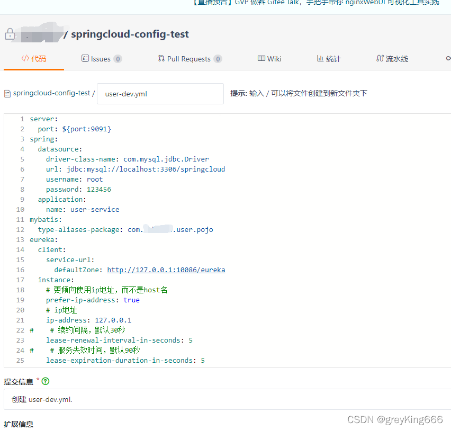Focus the user-dev.yml file name field
The image size is (451, 430).
point(160,94)
